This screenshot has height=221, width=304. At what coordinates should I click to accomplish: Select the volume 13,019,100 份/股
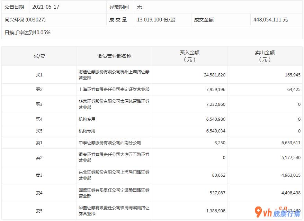coord(156,20)
